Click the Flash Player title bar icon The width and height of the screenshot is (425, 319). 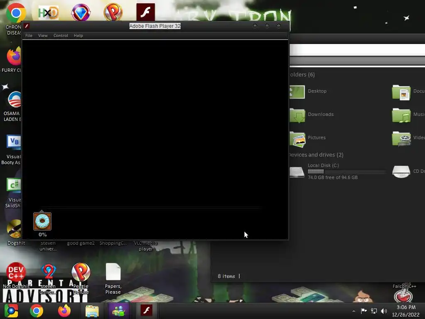(27, 26)
